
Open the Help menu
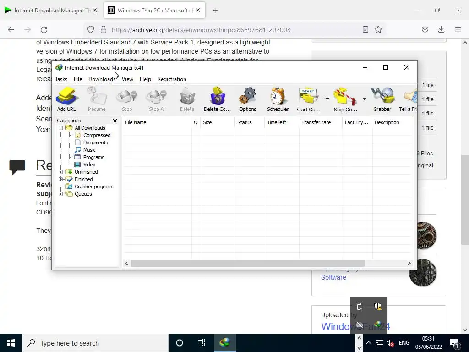145,79
